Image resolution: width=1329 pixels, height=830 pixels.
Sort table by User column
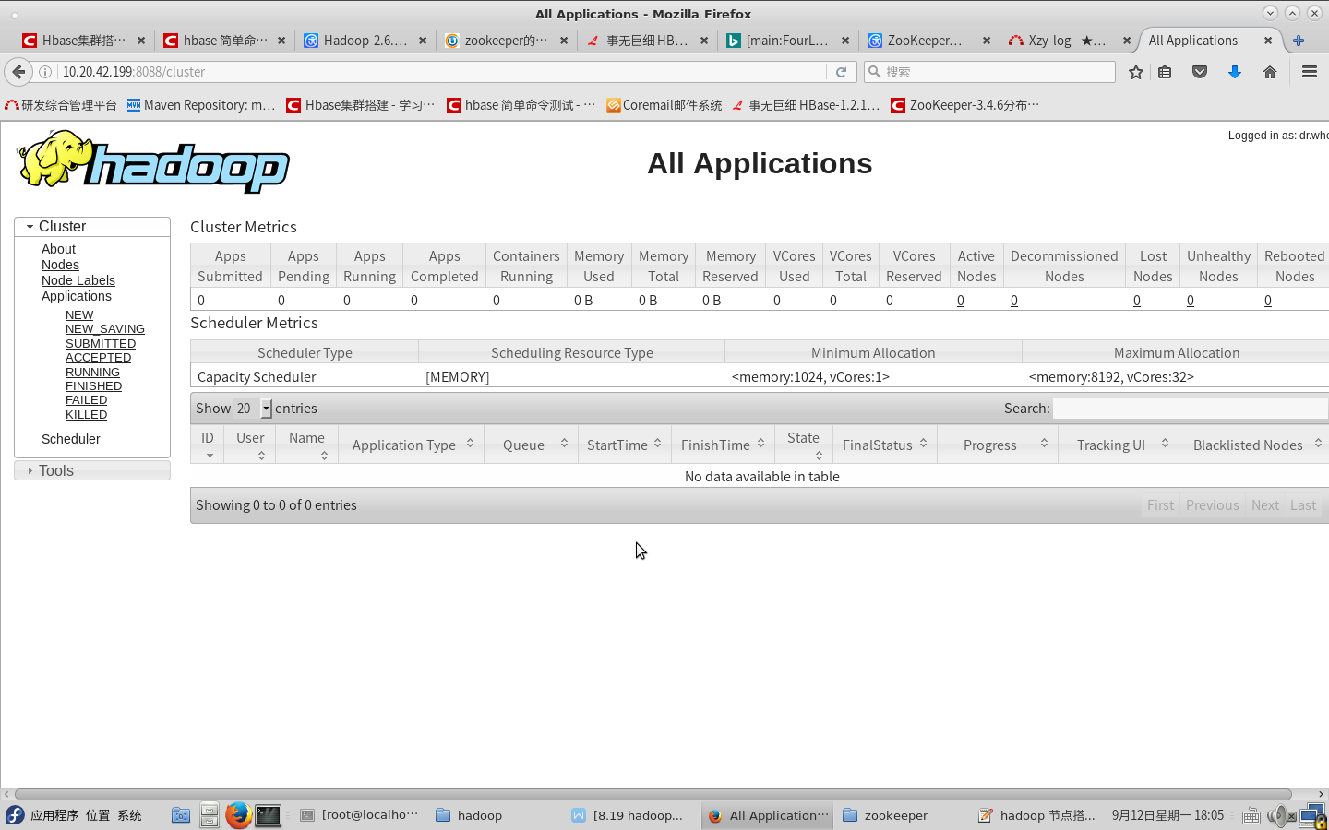point(250,445)
